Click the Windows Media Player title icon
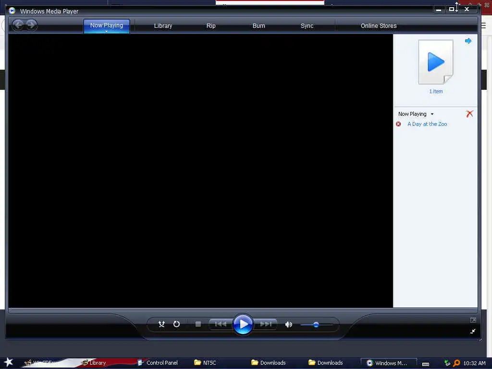Image resolution: width=492 pixels, height=369 pixels. (x=12, y=11)
